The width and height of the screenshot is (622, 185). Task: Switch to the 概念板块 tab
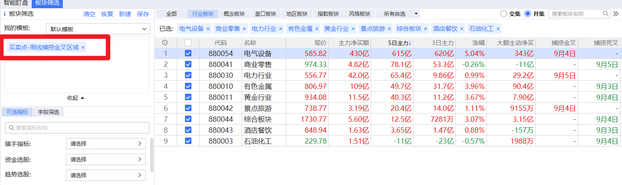[234, 14]
